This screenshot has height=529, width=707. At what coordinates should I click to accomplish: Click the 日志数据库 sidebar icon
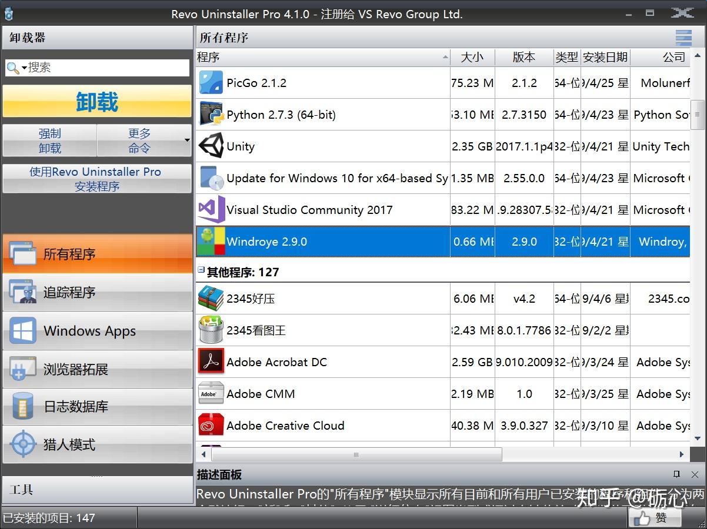click(23, 407)
